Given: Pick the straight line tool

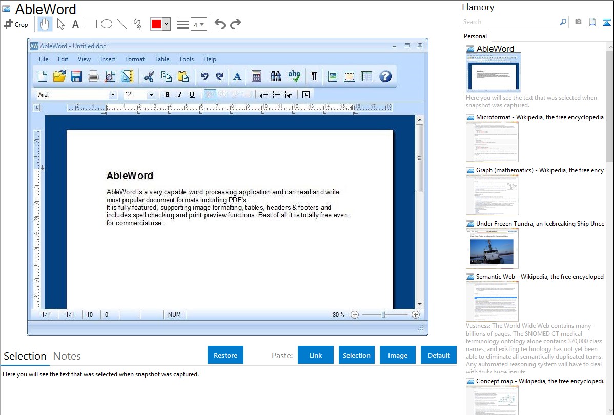Looking at the screenshot, I should pos(122,24).
